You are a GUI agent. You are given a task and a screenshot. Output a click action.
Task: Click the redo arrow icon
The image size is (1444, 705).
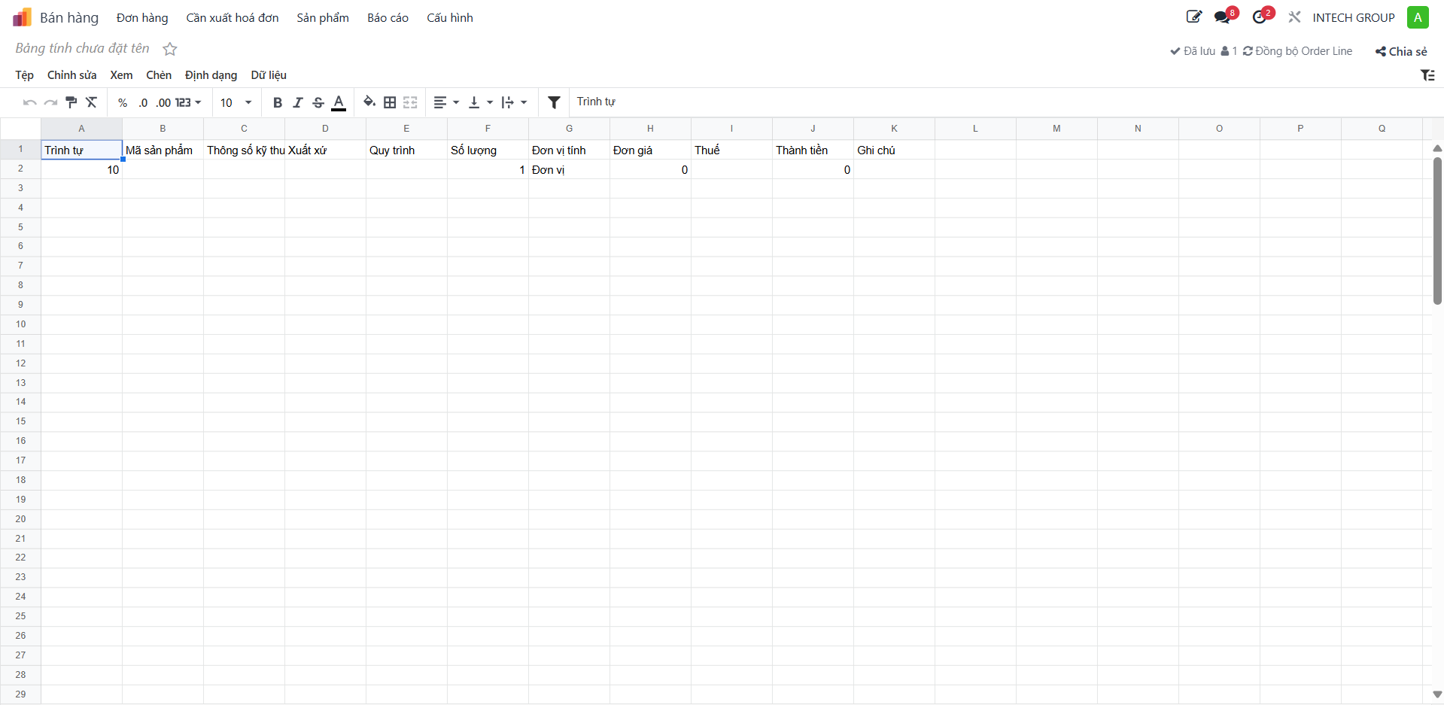coord(50,102)
